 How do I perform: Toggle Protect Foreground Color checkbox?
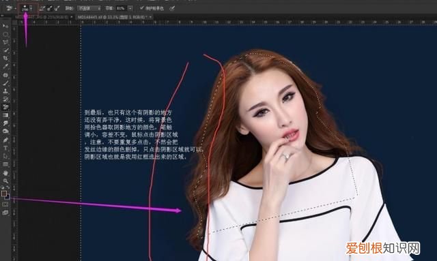tap(142, 8)
